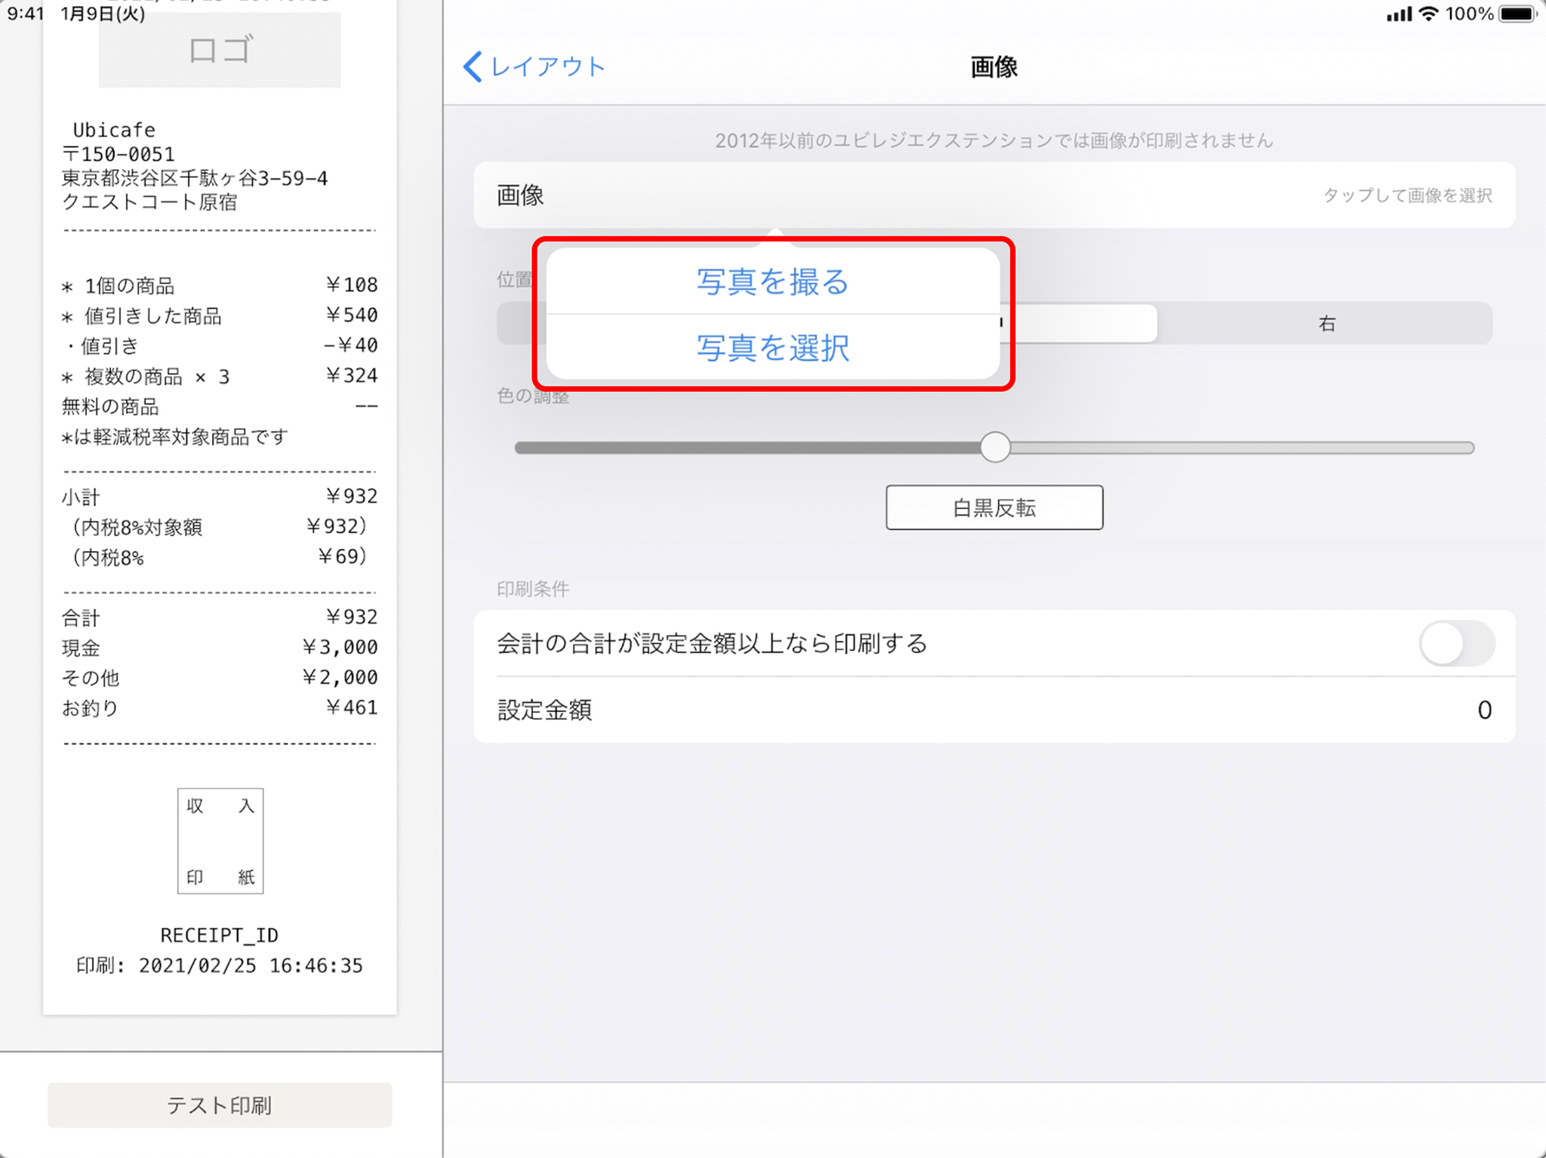The width and height of the screenshot is (1546, 1158).
Task: Tap the 1個の商品 ¥108 line
Action: (220, 285)
